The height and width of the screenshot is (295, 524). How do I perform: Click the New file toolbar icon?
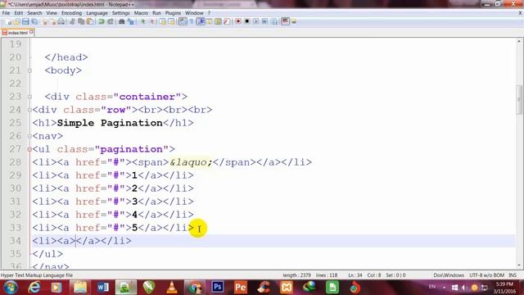[x=9, y=22]
